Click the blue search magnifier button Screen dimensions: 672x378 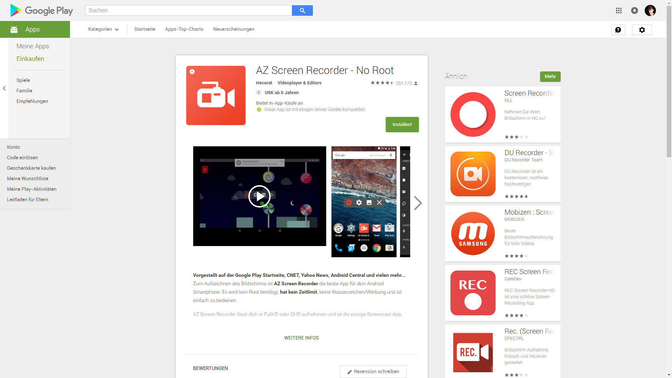(302, 10)
